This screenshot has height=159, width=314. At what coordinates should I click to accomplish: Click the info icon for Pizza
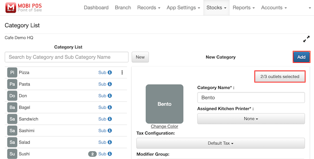pyautogui.click(x=110, y=72)
